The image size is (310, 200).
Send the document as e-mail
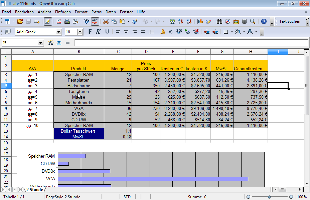(x=36, y=21)
